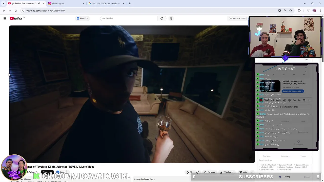Screen dimensions: 324x182
Task: Mute the tab via speaker icon
Action: 39,4
